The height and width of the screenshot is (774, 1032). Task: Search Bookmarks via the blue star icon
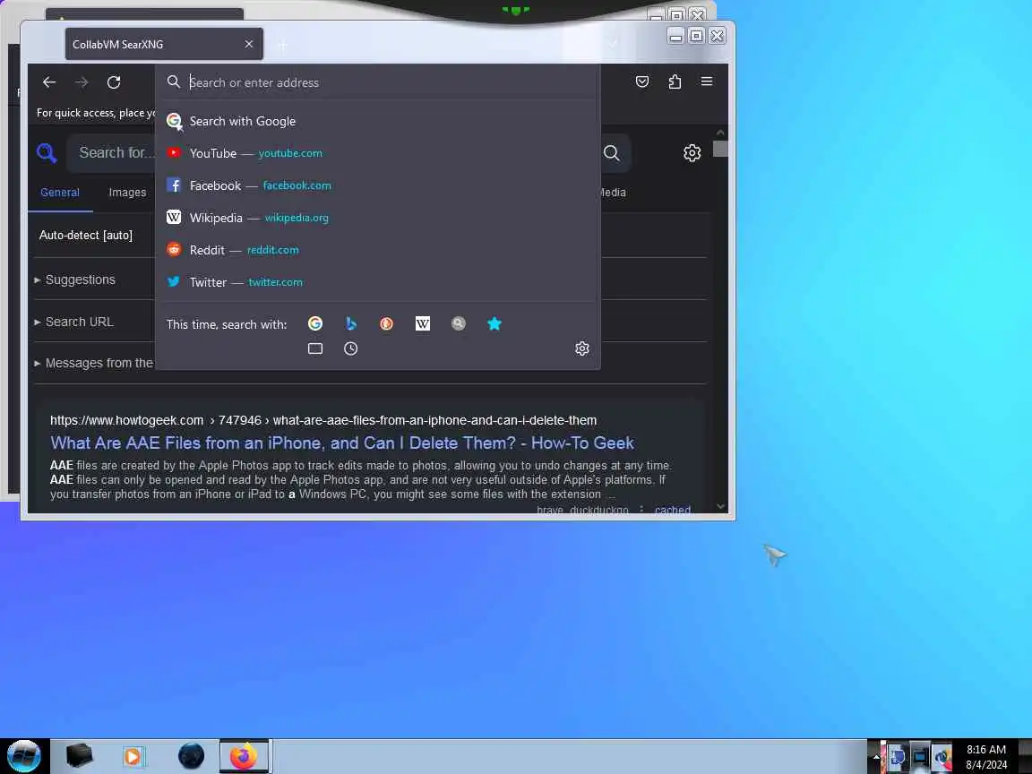[494, 323]
